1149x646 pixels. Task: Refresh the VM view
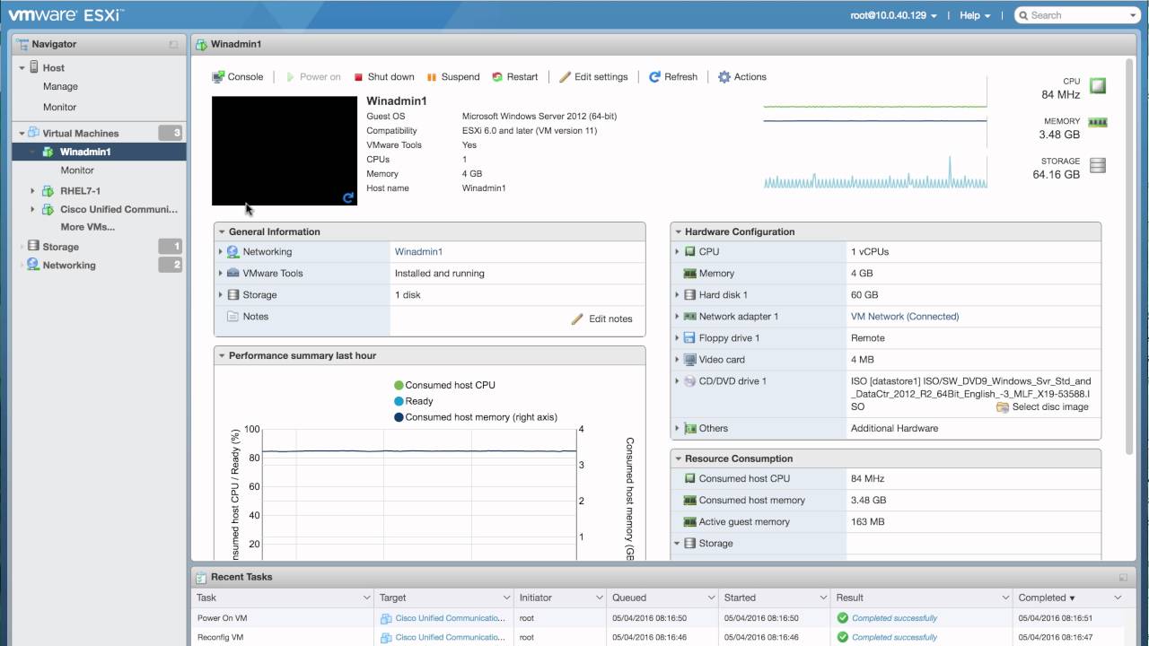coord(673,77)
